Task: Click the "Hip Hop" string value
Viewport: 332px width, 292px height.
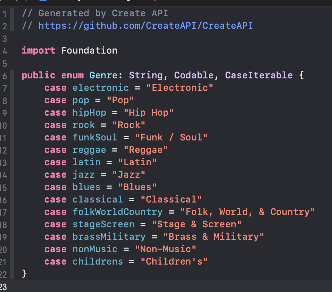Action: 149,113
